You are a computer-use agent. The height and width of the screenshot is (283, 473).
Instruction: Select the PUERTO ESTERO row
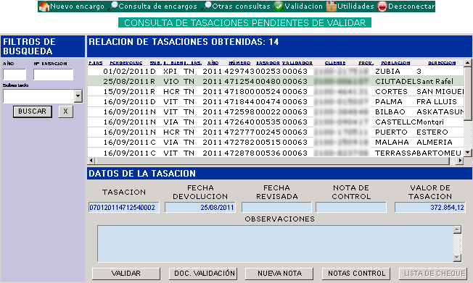[276, 132]
